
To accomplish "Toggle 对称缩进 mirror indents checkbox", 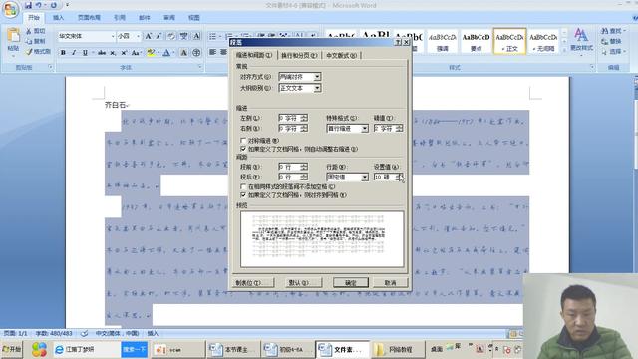I will tap(243, 141).
